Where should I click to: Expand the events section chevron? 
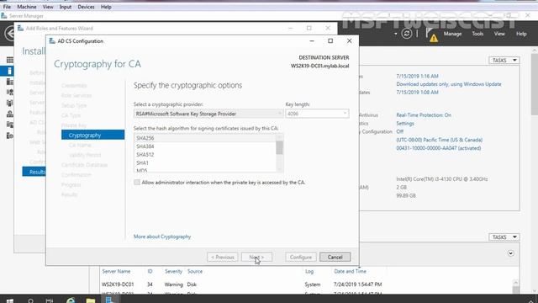(x=510, y=253)
